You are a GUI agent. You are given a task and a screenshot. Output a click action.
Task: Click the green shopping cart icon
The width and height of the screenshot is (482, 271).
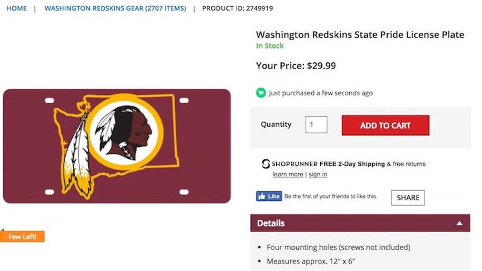[x=261, y=93]
